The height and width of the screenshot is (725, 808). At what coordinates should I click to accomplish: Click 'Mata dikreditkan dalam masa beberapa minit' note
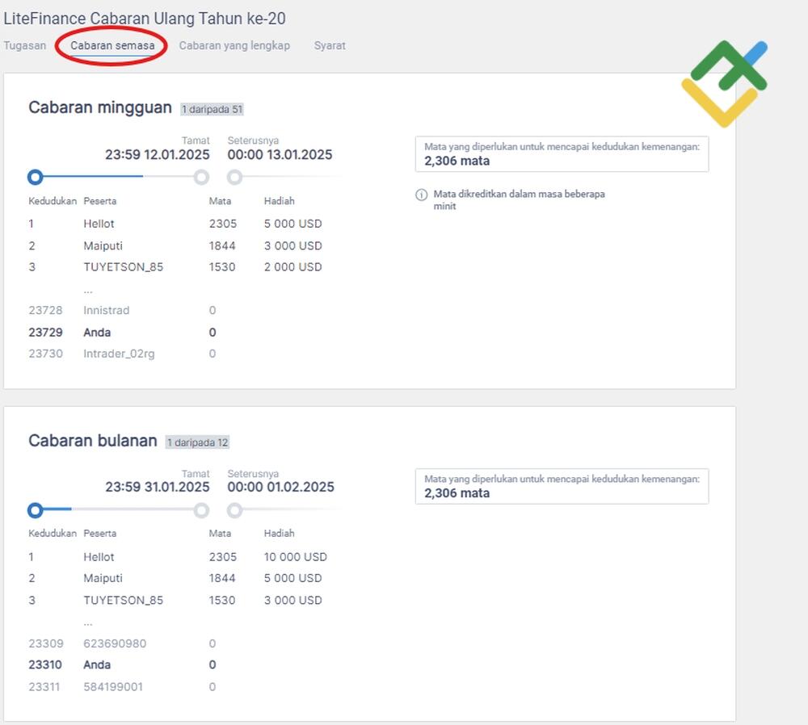(519, 199)
